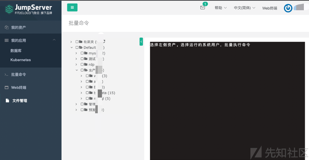Screen dimensions: 309x160
Task: Check the mys… node checkbox
Action: (x=82, y=53)
